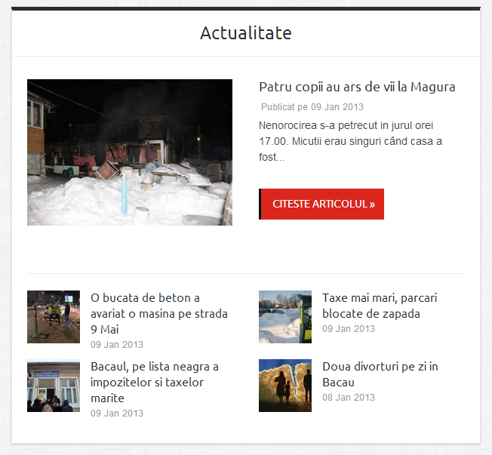Click the date under the 'O bucata de beton' title
Screen dimensions: 492x455
coord(116,345)
